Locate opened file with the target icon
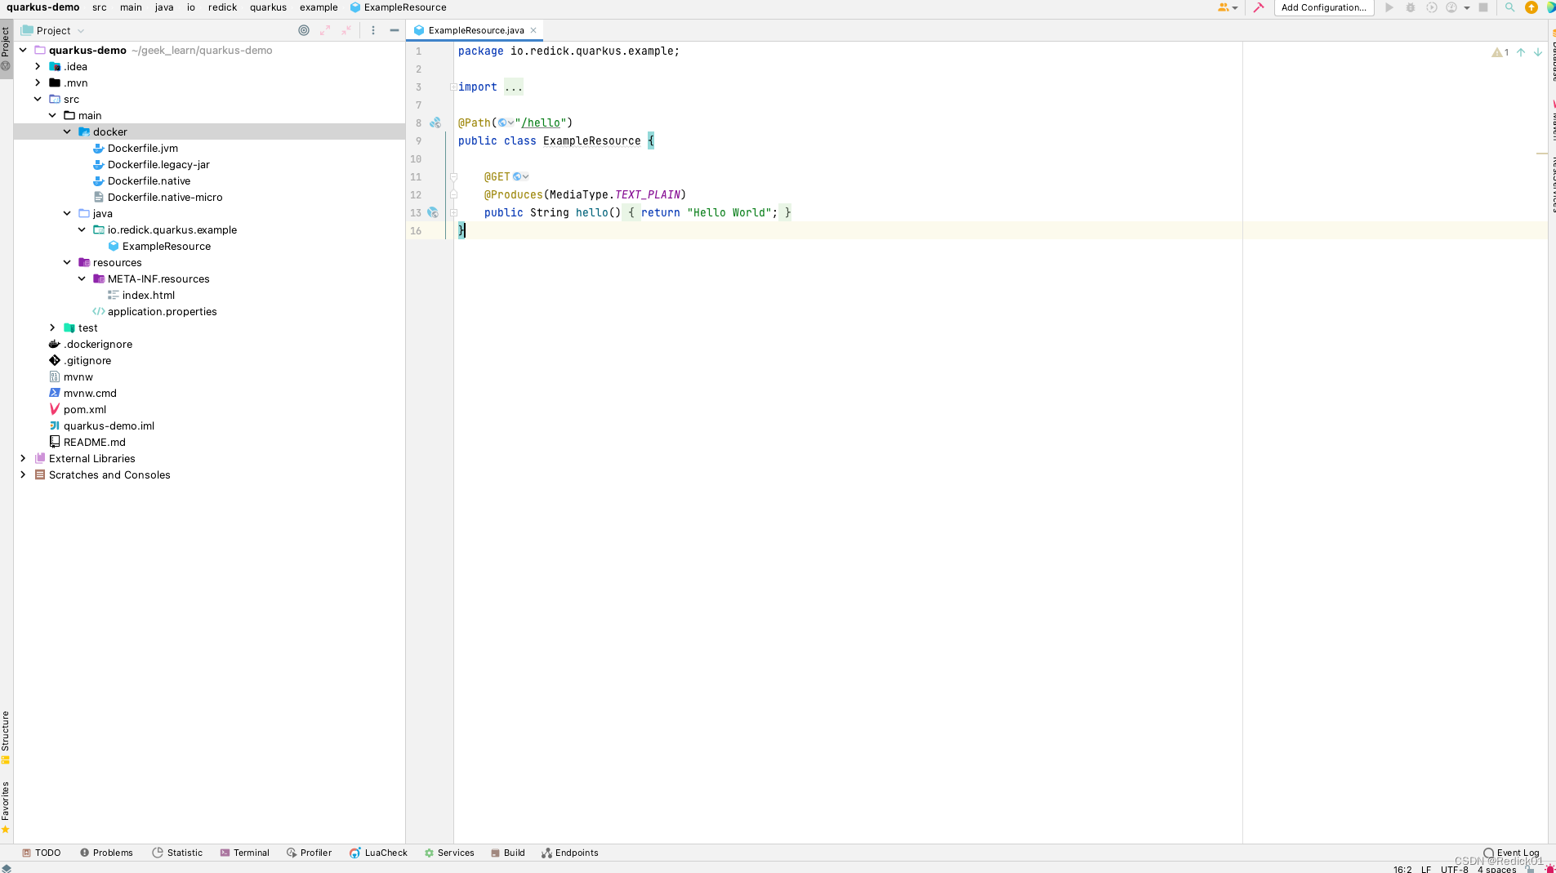This screenshot has width=1556, height=873. pyautogui.click(x=304, y=30)
